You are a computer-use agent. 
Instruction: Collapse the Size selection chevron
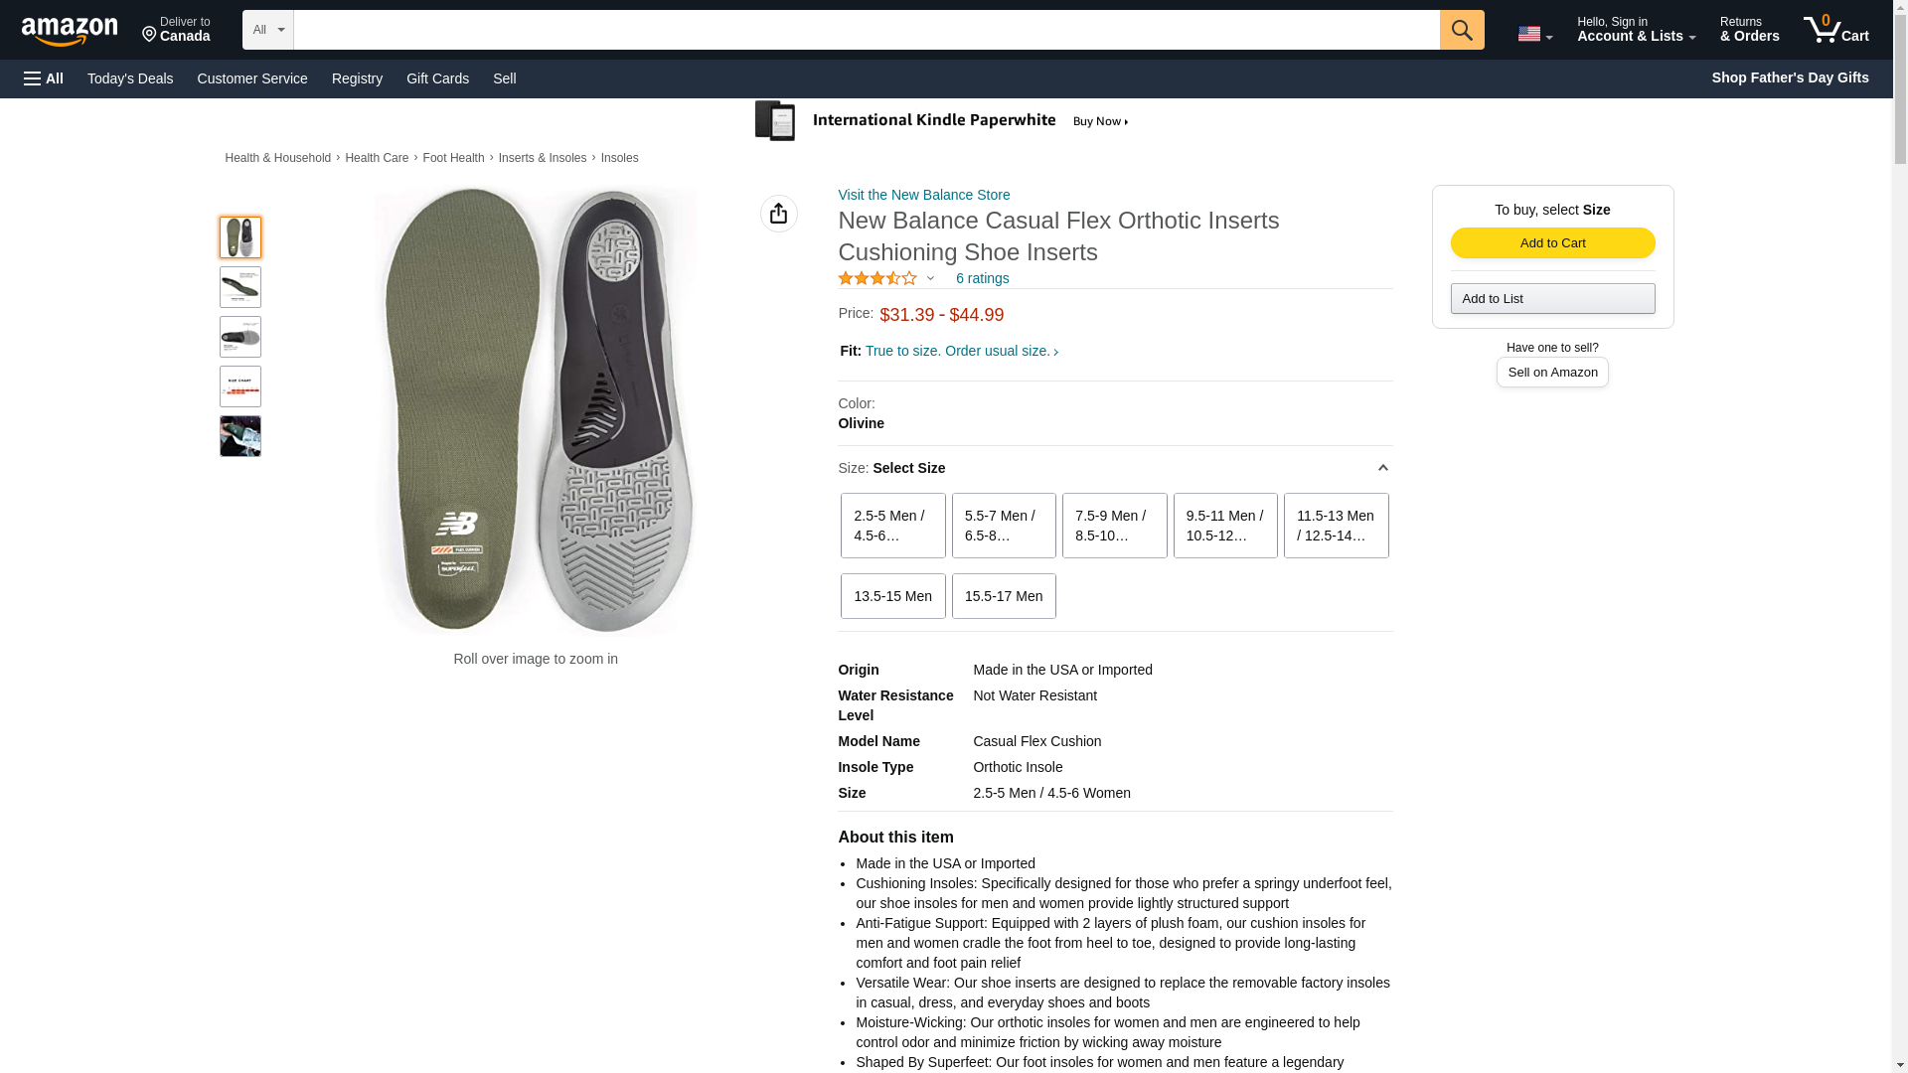pos(1382,468)
